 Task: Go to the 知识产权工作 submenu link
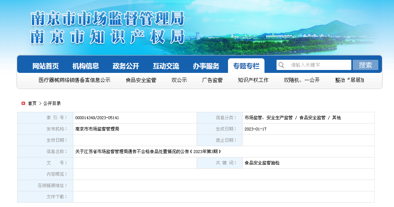(x=253, y=80)
